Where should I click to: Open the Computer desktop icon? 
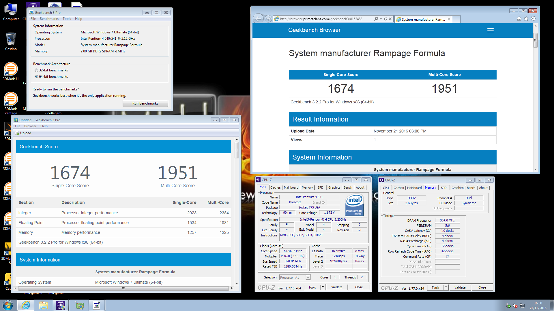11,12
